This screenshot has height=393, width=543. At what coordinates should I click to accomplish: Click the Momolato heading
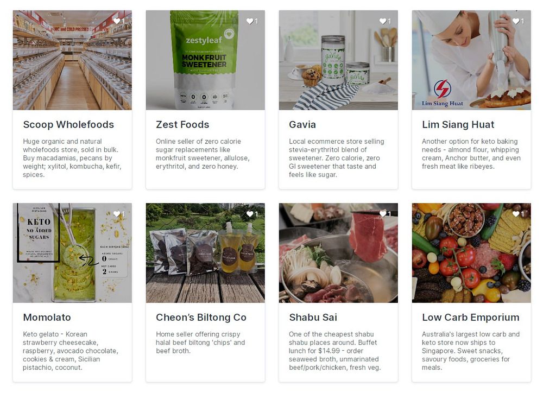47,318
